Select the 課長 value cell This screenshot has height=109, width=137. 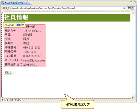point(26,39)
